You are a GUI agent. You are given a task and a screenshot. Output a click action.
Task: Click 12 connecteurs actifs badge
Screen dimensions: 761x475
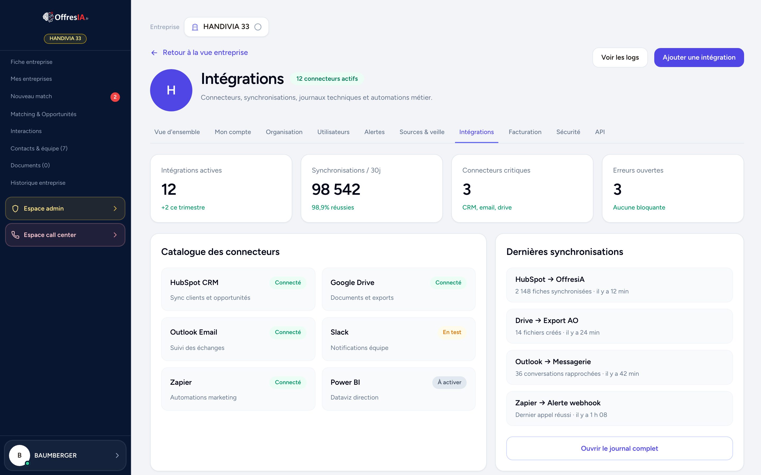pyautogui.click(x=327, y=79)
